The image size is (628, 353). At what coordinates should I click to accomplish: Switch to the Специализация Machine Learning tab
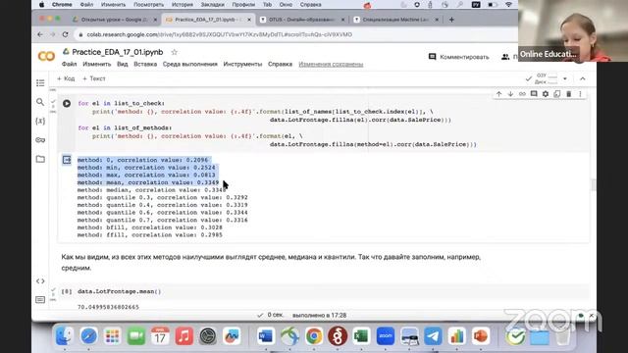tap(395, 20)
